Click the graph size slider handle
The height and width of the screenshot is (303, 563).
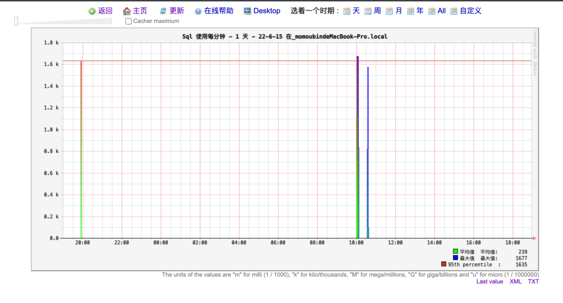[x=16, y=21]
